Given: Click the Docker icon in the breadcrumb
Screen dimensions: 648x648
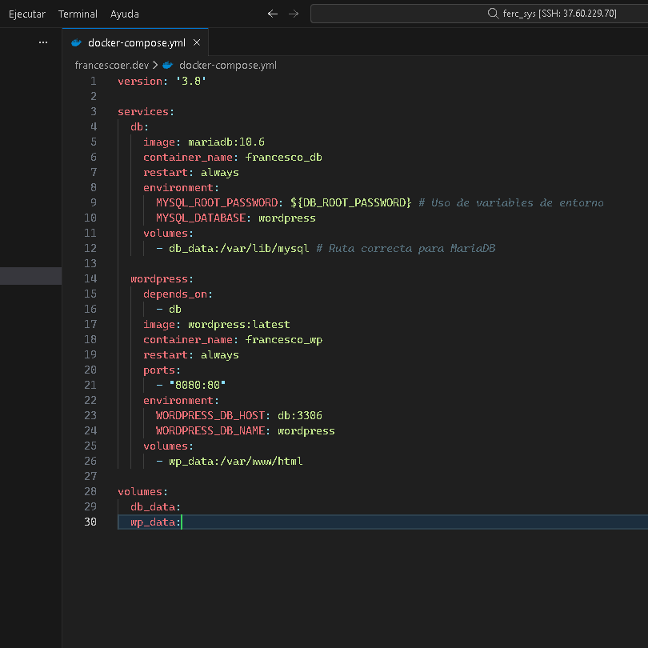Looking at the screenshot, I should pyautogui.click(x=167, y=65).
